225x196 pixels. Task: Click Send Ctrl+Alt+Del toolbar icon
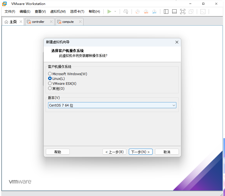coord(126,12)
